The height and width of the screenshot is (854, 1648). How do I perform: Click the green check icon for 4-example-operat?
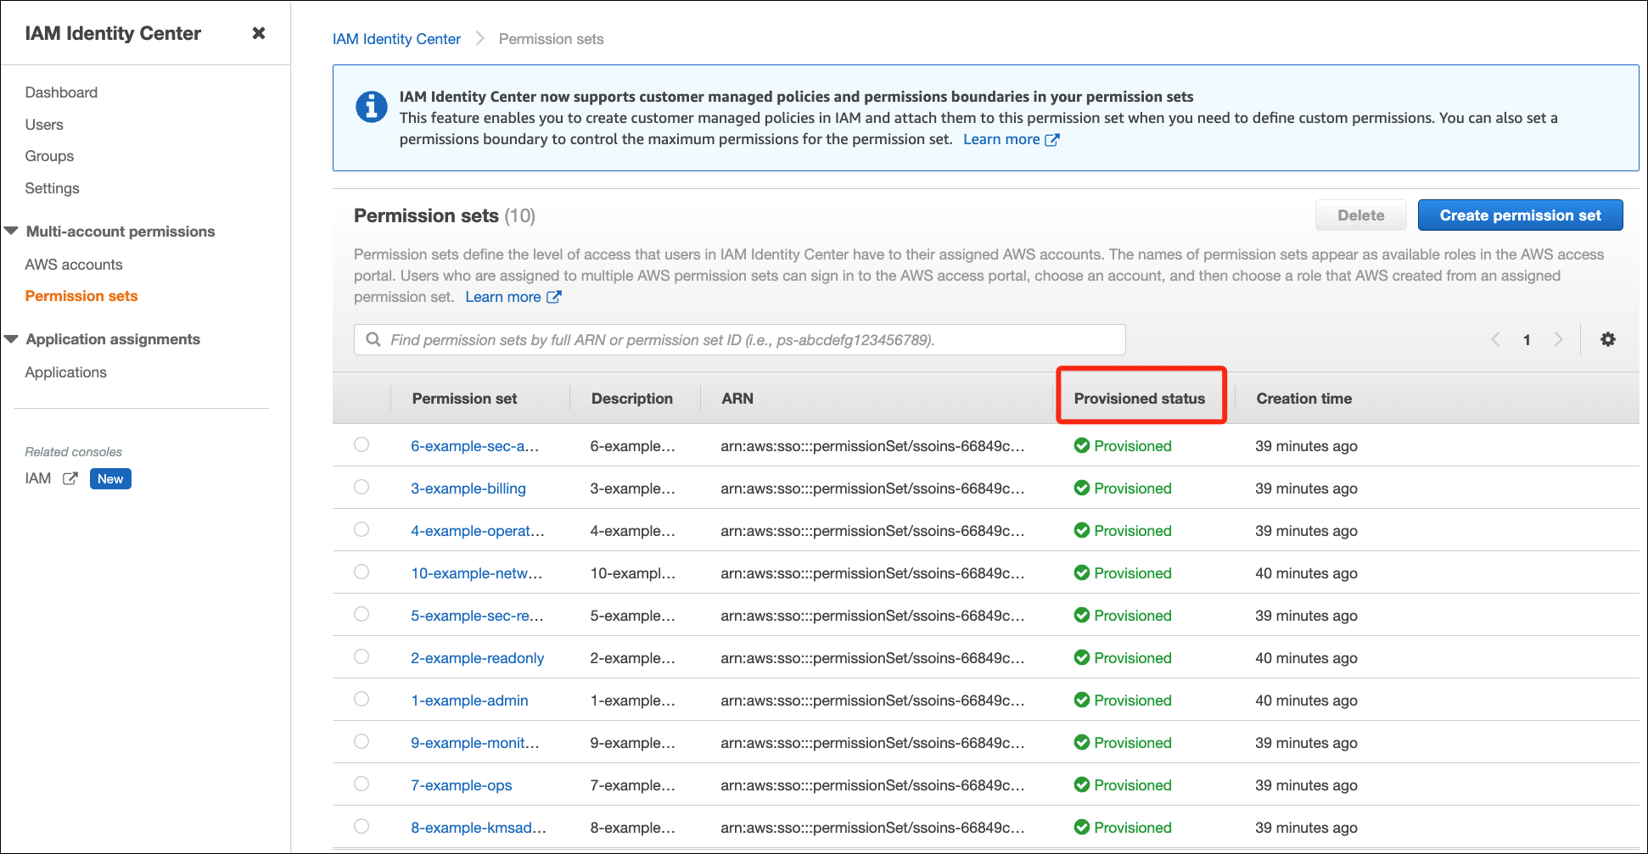1081,530
